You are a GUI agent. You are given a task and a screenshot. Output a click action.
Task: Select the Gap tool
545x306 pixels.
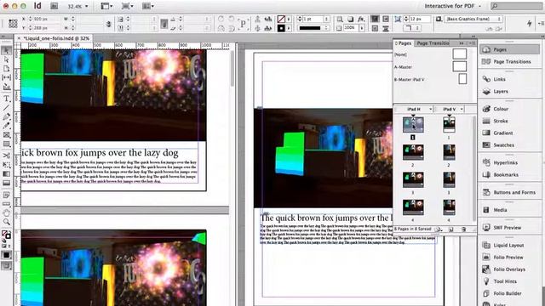click(x=6, y=77)
